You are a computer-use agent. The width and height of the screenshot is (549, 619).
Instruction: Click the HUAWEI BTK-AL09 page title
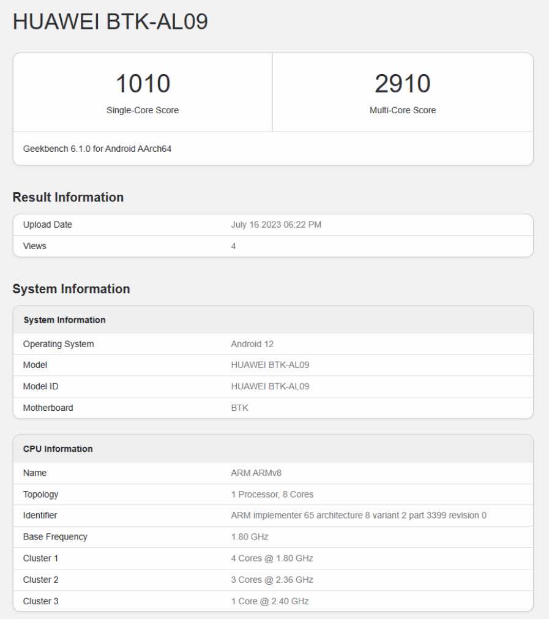110,22
